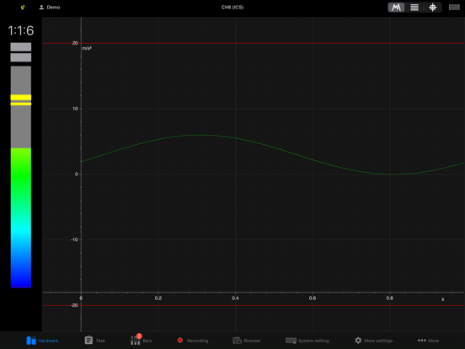The height and width of the screenshot is (349, 465).
Task: Click the first gray indicator block
Action: pyautogui.click(x=21, y=47)
